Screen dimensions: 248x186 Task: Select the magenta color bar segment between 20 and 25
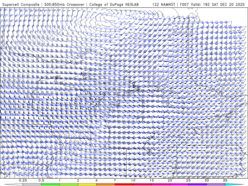pos(179,184)
